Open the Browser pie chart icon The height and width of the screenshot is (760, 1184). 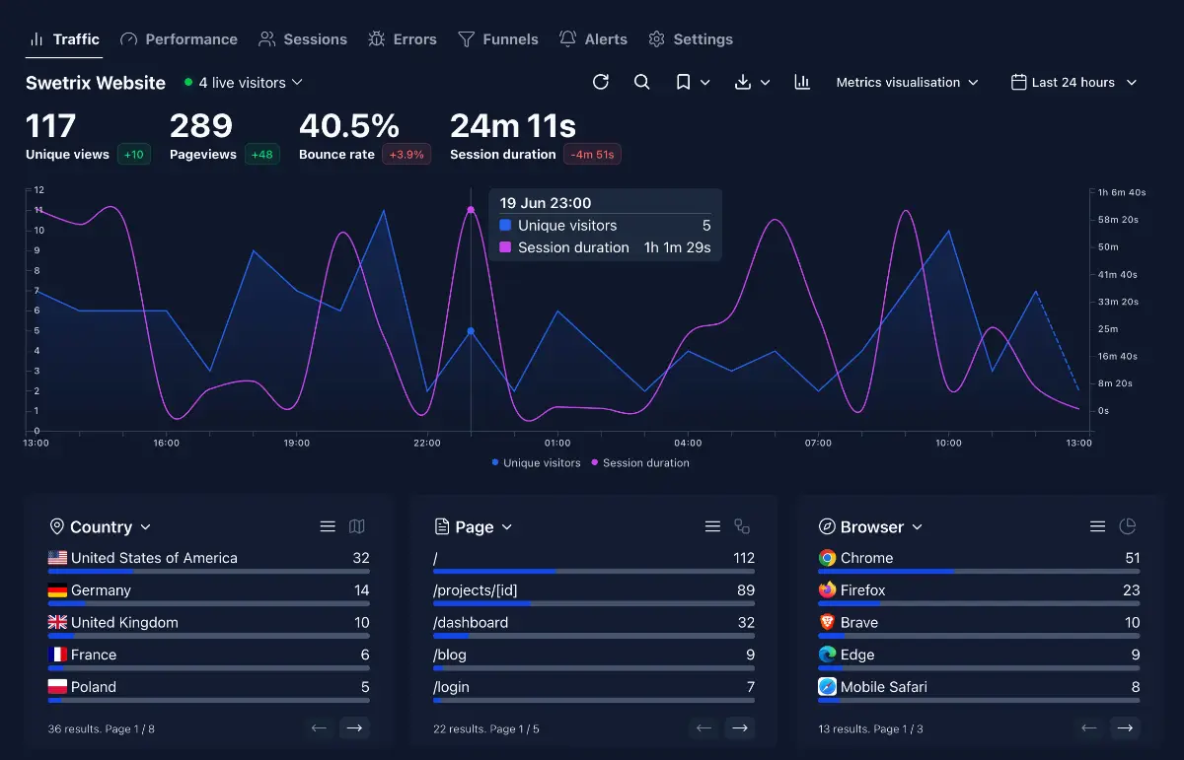click(1127, 526)
